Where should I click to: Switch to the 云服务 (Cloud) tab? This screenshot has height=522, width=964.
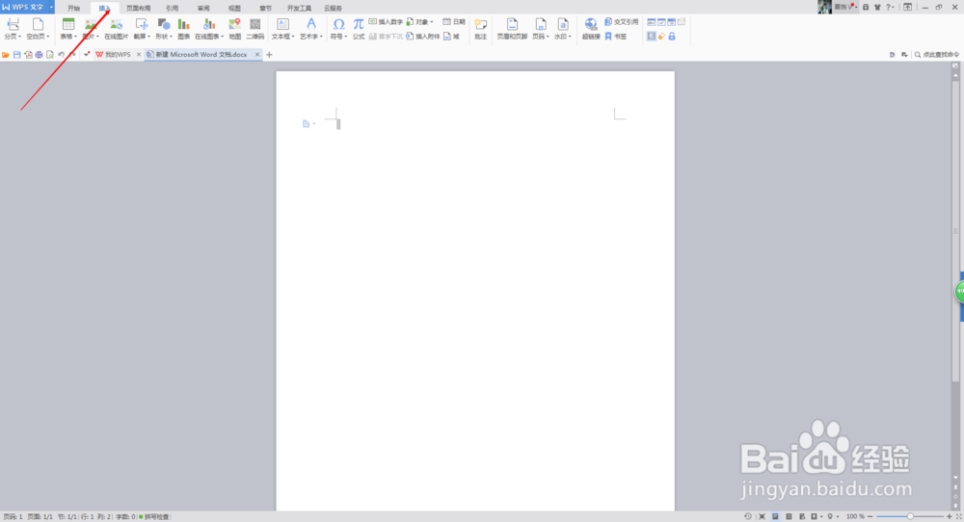pos(334,9)
